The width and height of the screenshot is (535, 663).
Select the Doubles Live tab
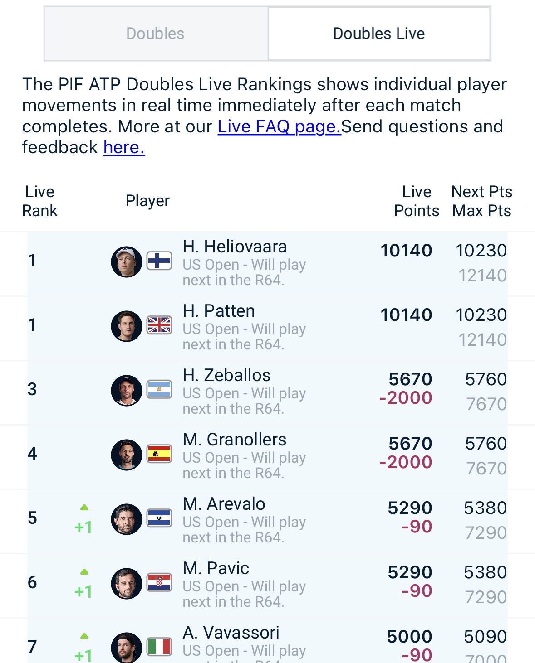point(379,34)
